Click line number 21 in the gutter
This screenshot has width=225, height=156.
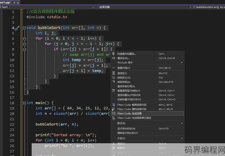point(12,119)
